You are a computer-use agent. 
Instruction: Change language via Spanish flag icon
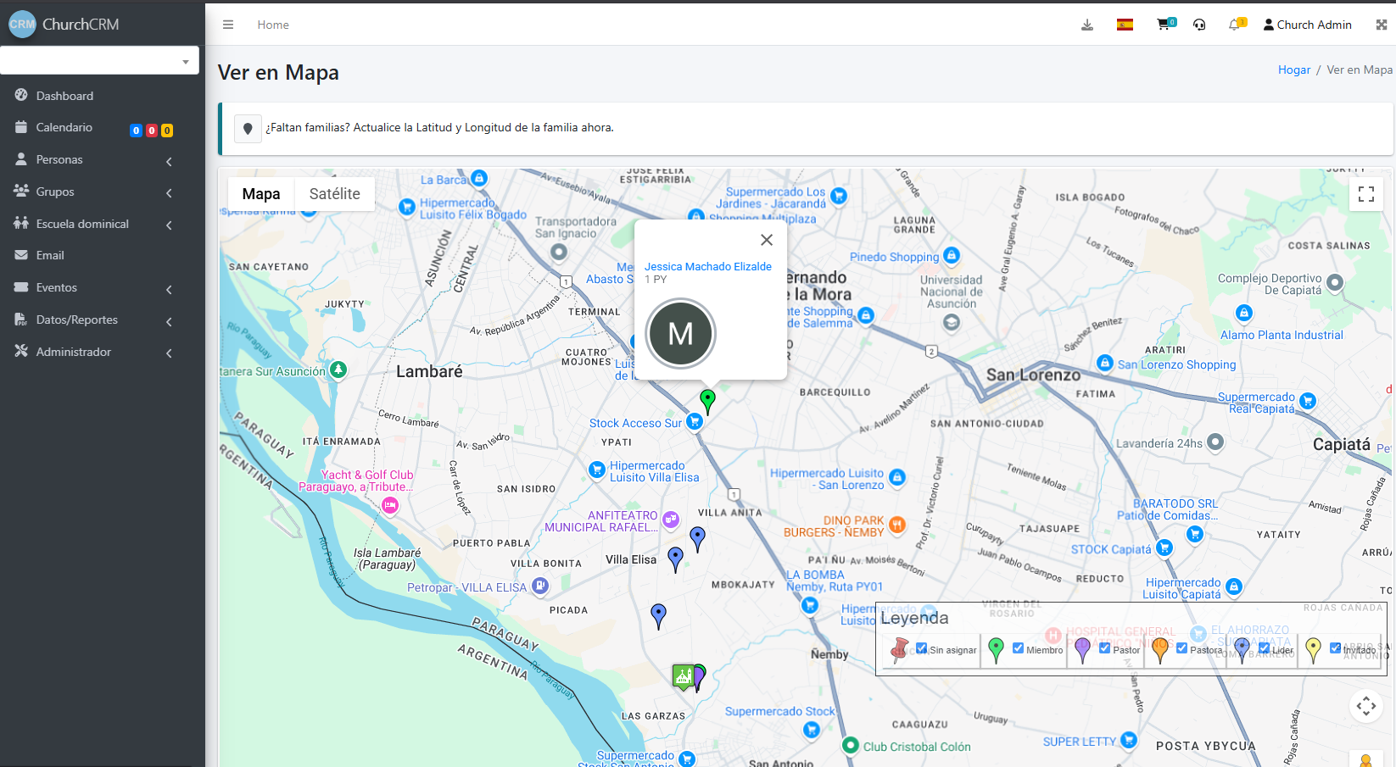[x=1125, y=25]
